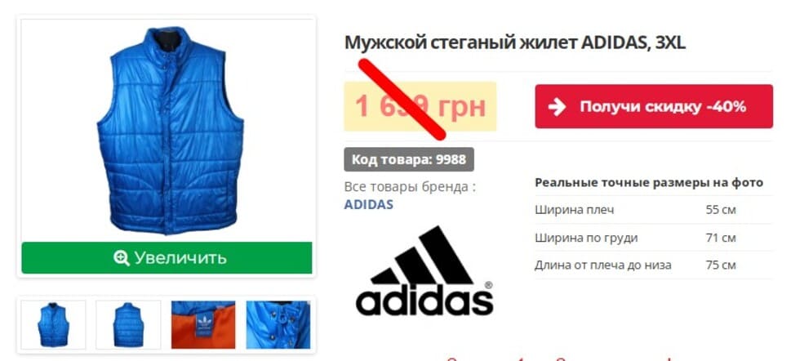Click Реальные точные размеры на фото heading

coord(649,183)
